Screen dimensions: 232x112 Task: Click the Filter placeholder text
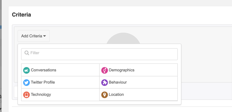pos(35,53)
